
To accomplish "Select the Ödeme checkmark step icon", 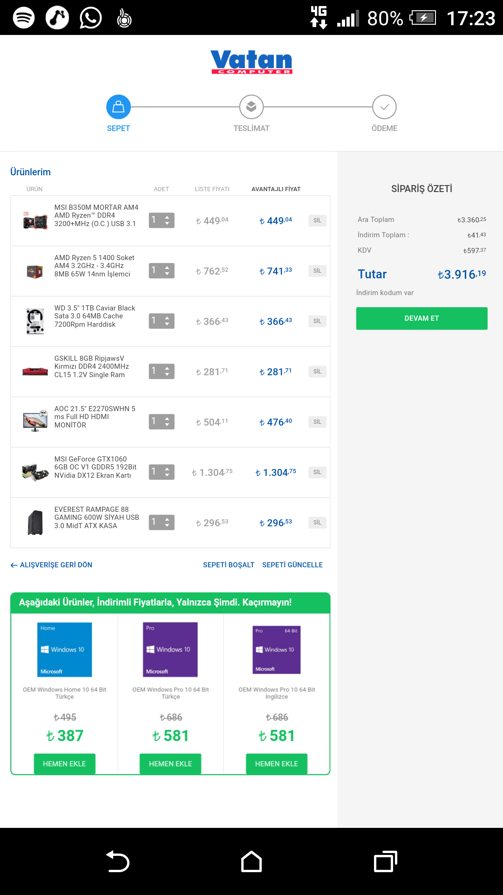I will (x=384, y=107).
